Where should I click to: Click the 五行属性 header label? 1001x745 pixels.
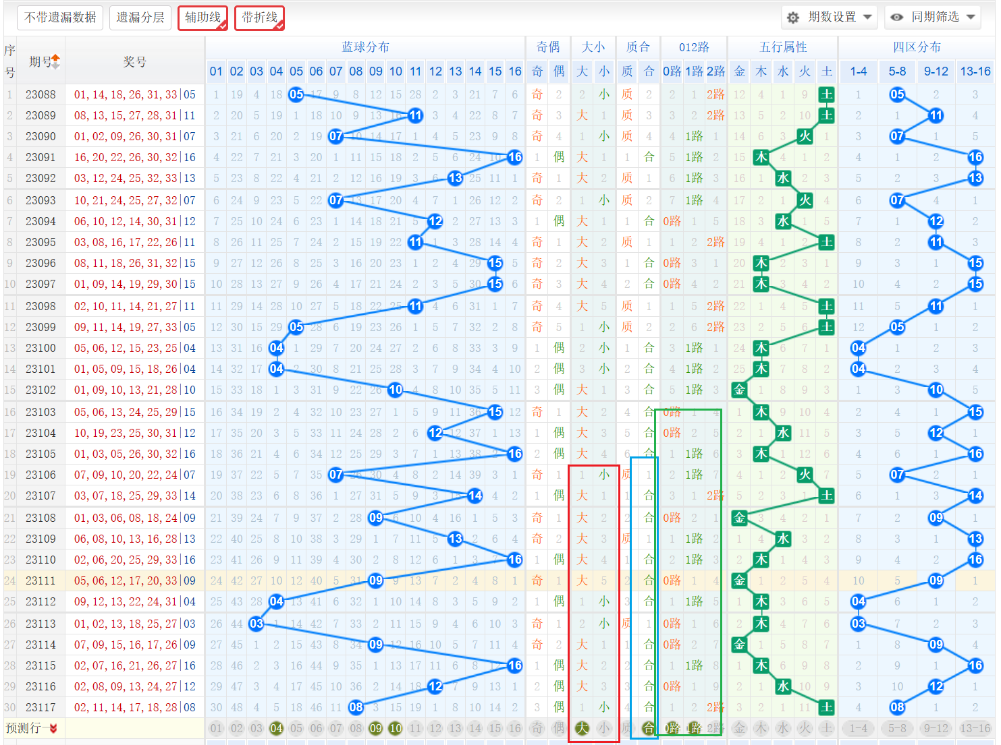point(783,47)
